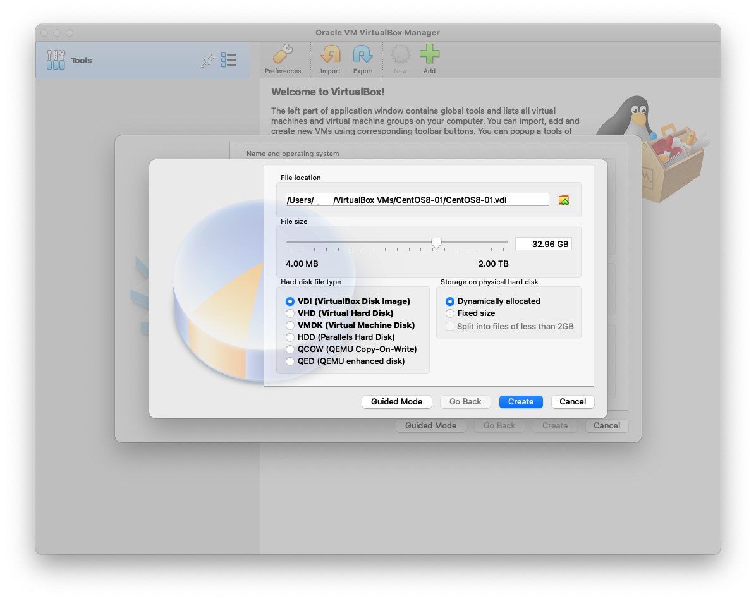Click Name and operating system label
Screen dimensions: 756x601
pyautogui.click(x=293, y=154)
